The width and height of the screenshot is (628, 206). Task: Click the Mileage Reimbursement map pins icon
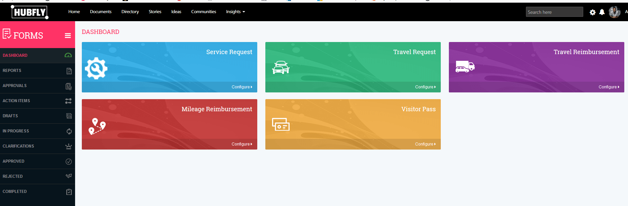[97, 126]
